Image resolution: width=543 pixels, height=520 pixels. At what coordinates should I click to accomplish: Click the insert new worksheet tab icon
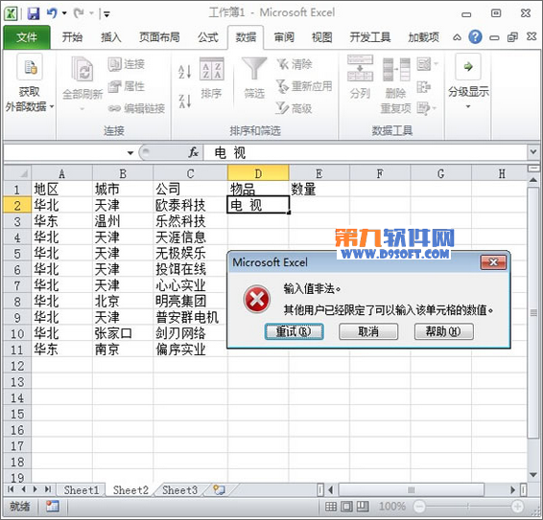pos(219,490)
